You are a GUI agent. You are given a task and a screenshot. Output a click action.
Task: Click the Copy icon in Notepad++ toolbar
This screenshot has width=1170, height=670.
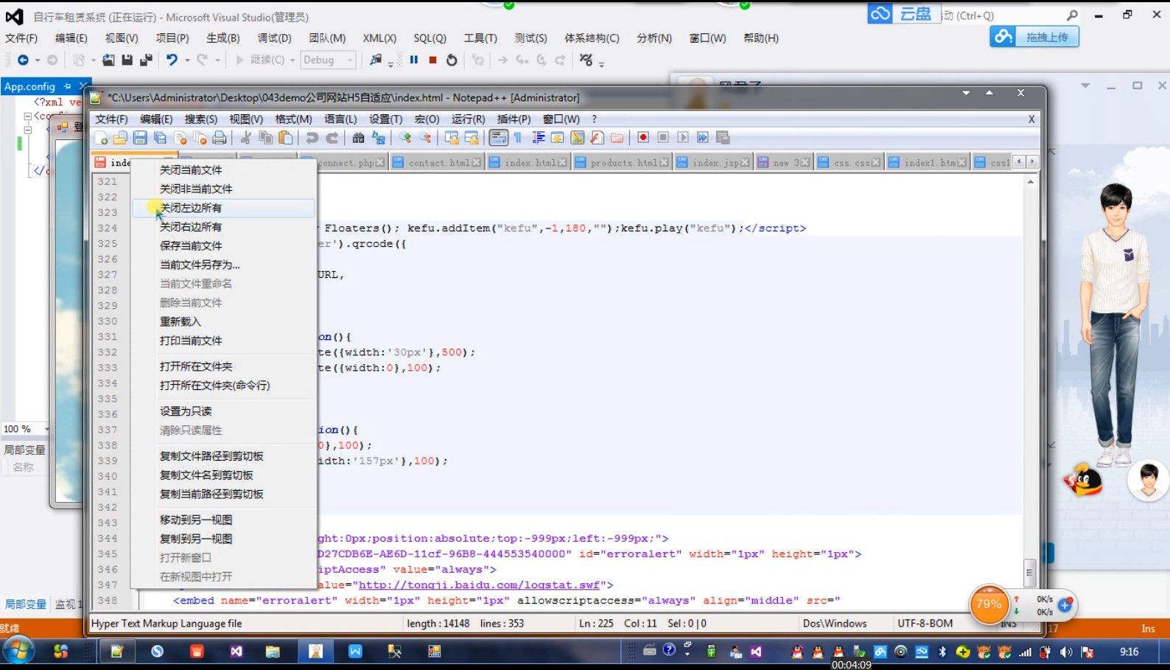(x=266, y=138)
